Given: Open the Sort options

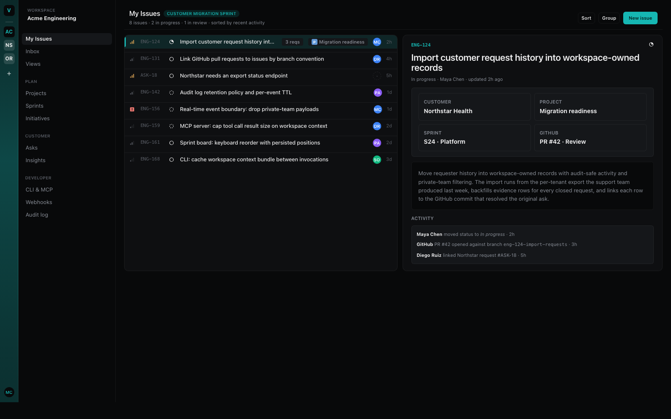Looking at the screenshot, I should 586,18.
